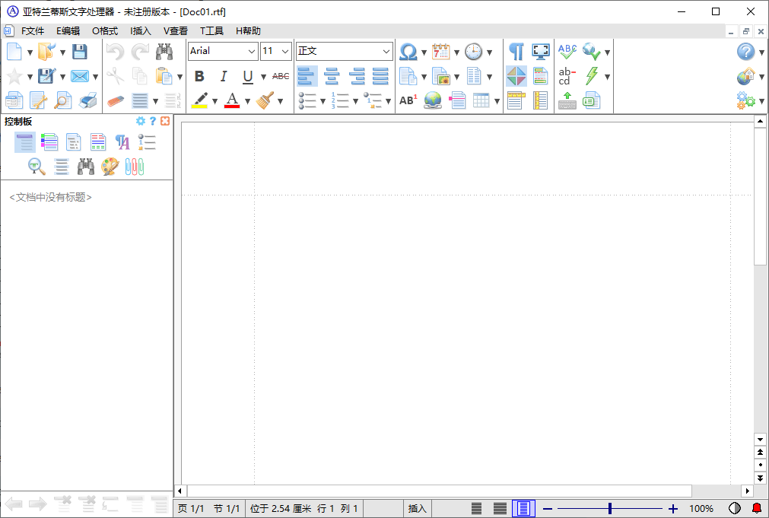Click the Send Email envelope icon
The height and width of the screenshot is (518, 769).
click(79, 76)
